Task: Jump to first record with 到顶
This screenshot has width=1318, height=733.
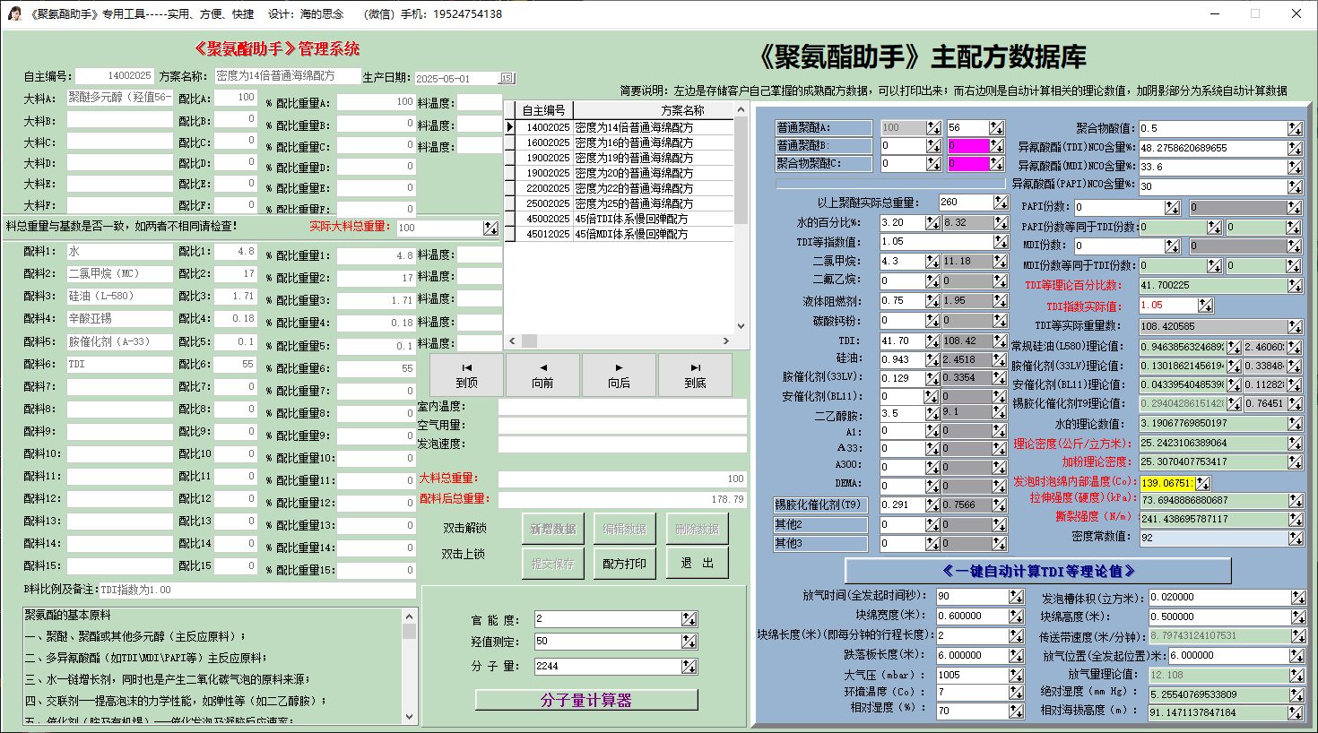Action: point(466,375)
